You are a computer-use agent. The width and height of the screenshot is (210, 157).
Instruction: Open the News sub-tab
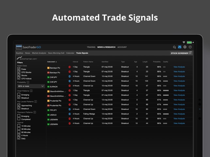(x=27, y=53)
